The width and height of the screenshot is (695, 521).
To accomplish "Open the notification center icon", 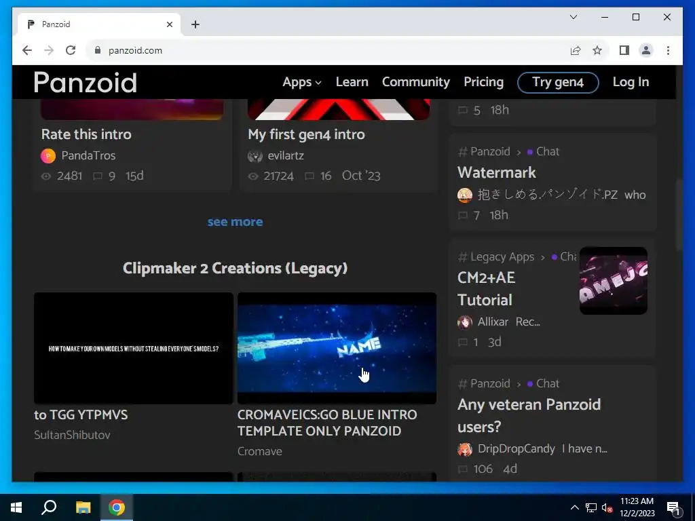I will click(674, 507).
